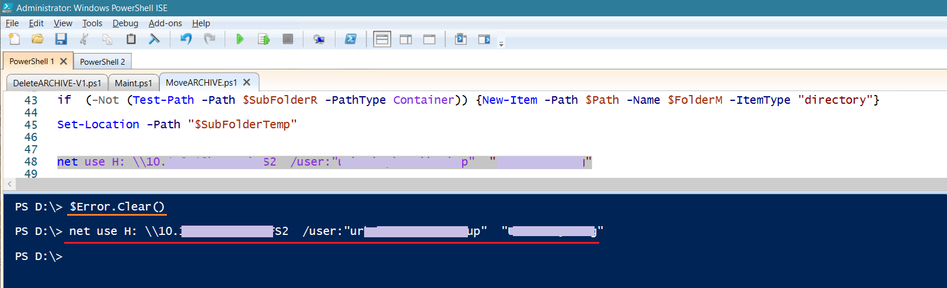947x288 pixels.
Task: Click the net use line 48
Action: click(x=324, y=162)
